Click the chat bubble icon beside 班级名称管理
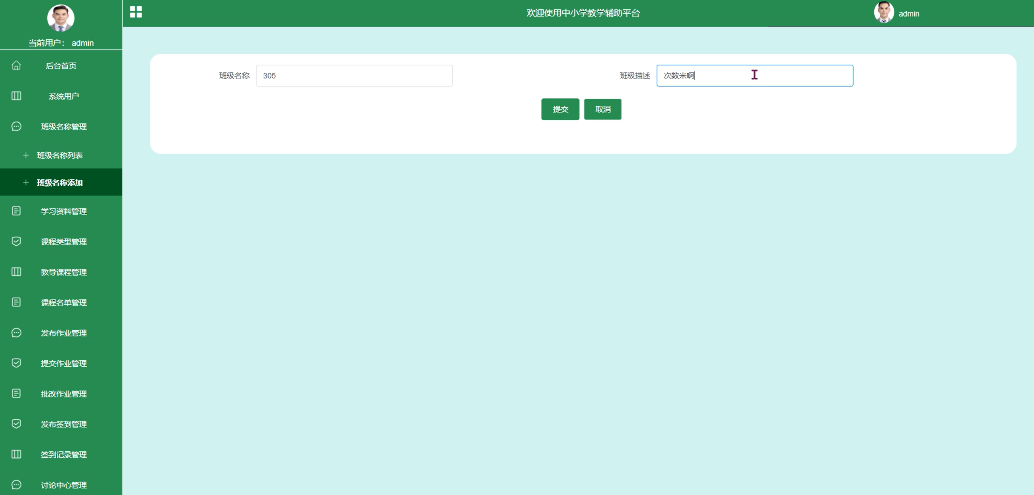1034x495 pixels. coord(16,126)
